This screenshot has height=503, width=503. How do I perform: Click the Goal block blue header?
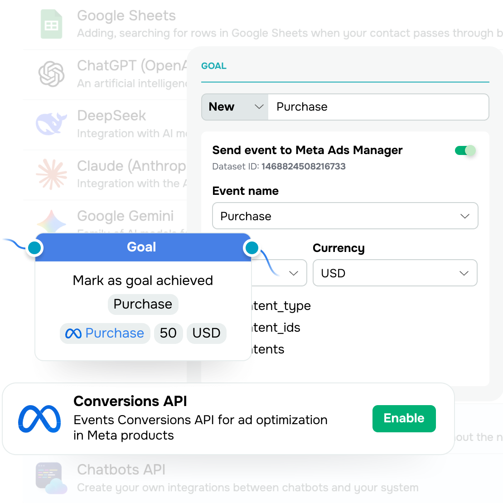click(x=143, y=247)
